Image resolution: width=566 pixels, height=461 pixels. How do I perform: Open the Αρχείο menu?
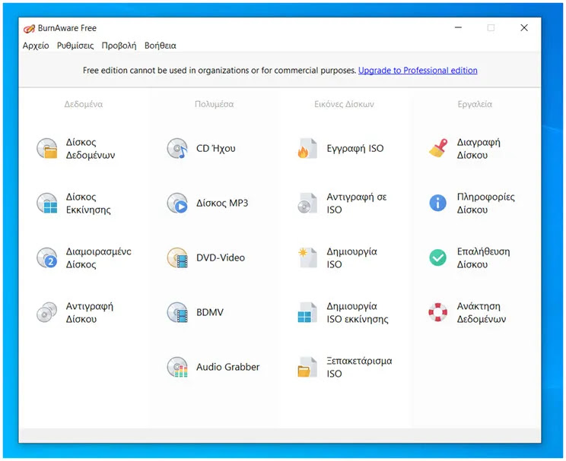(x=36, y=46)
